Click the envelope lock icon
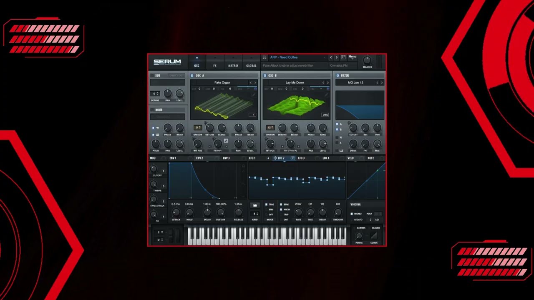The height and width of the screenshot is (300, 534). click(244, 166)
